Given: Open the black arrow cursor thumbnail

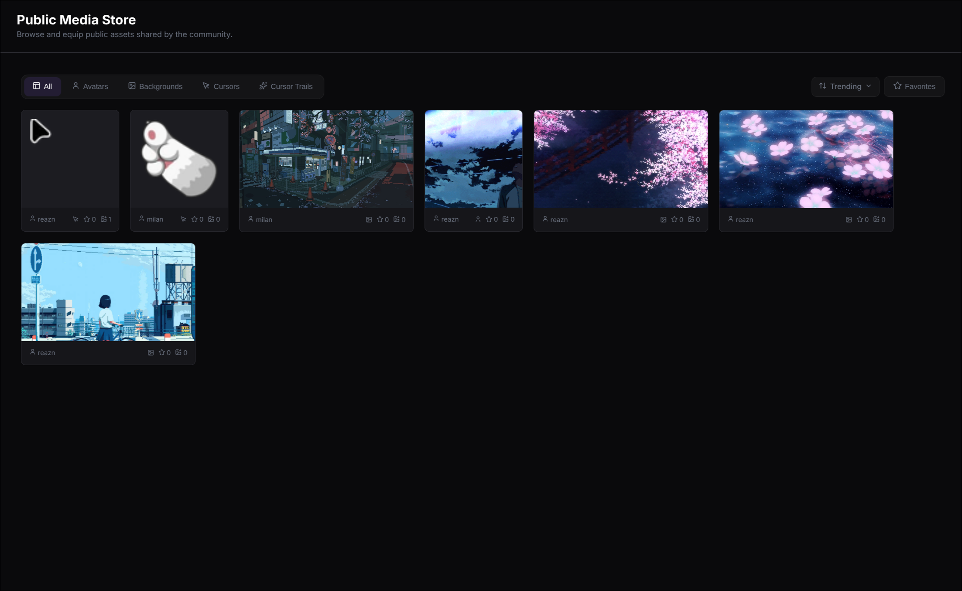Looking at the screenshot, I should 70,159.
